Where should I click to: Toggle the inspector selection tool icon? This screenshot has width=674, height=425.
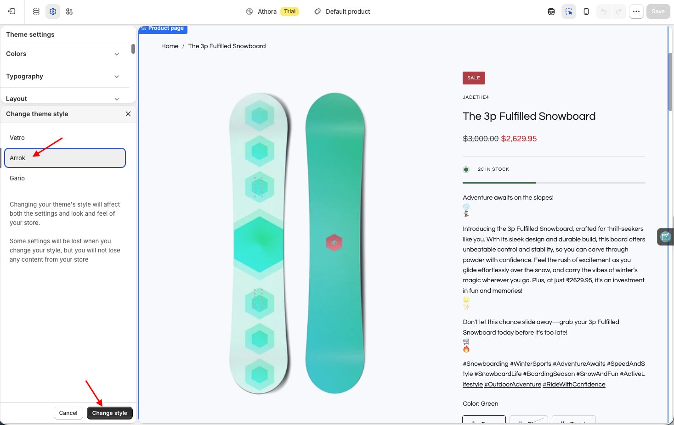[569, 11]
